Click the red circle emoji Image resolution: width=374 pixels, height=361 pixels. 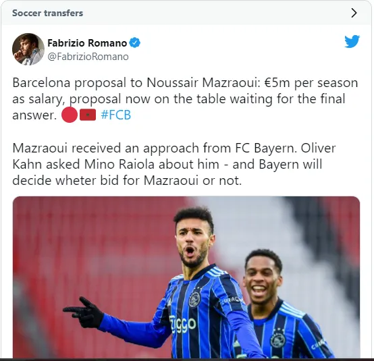tap(70, 115)
